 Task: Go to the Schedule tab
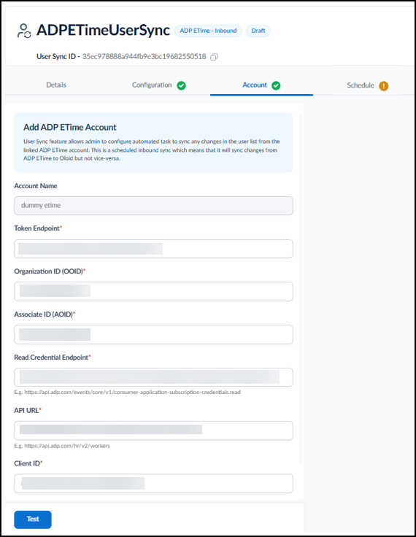[x=360, y=85]
